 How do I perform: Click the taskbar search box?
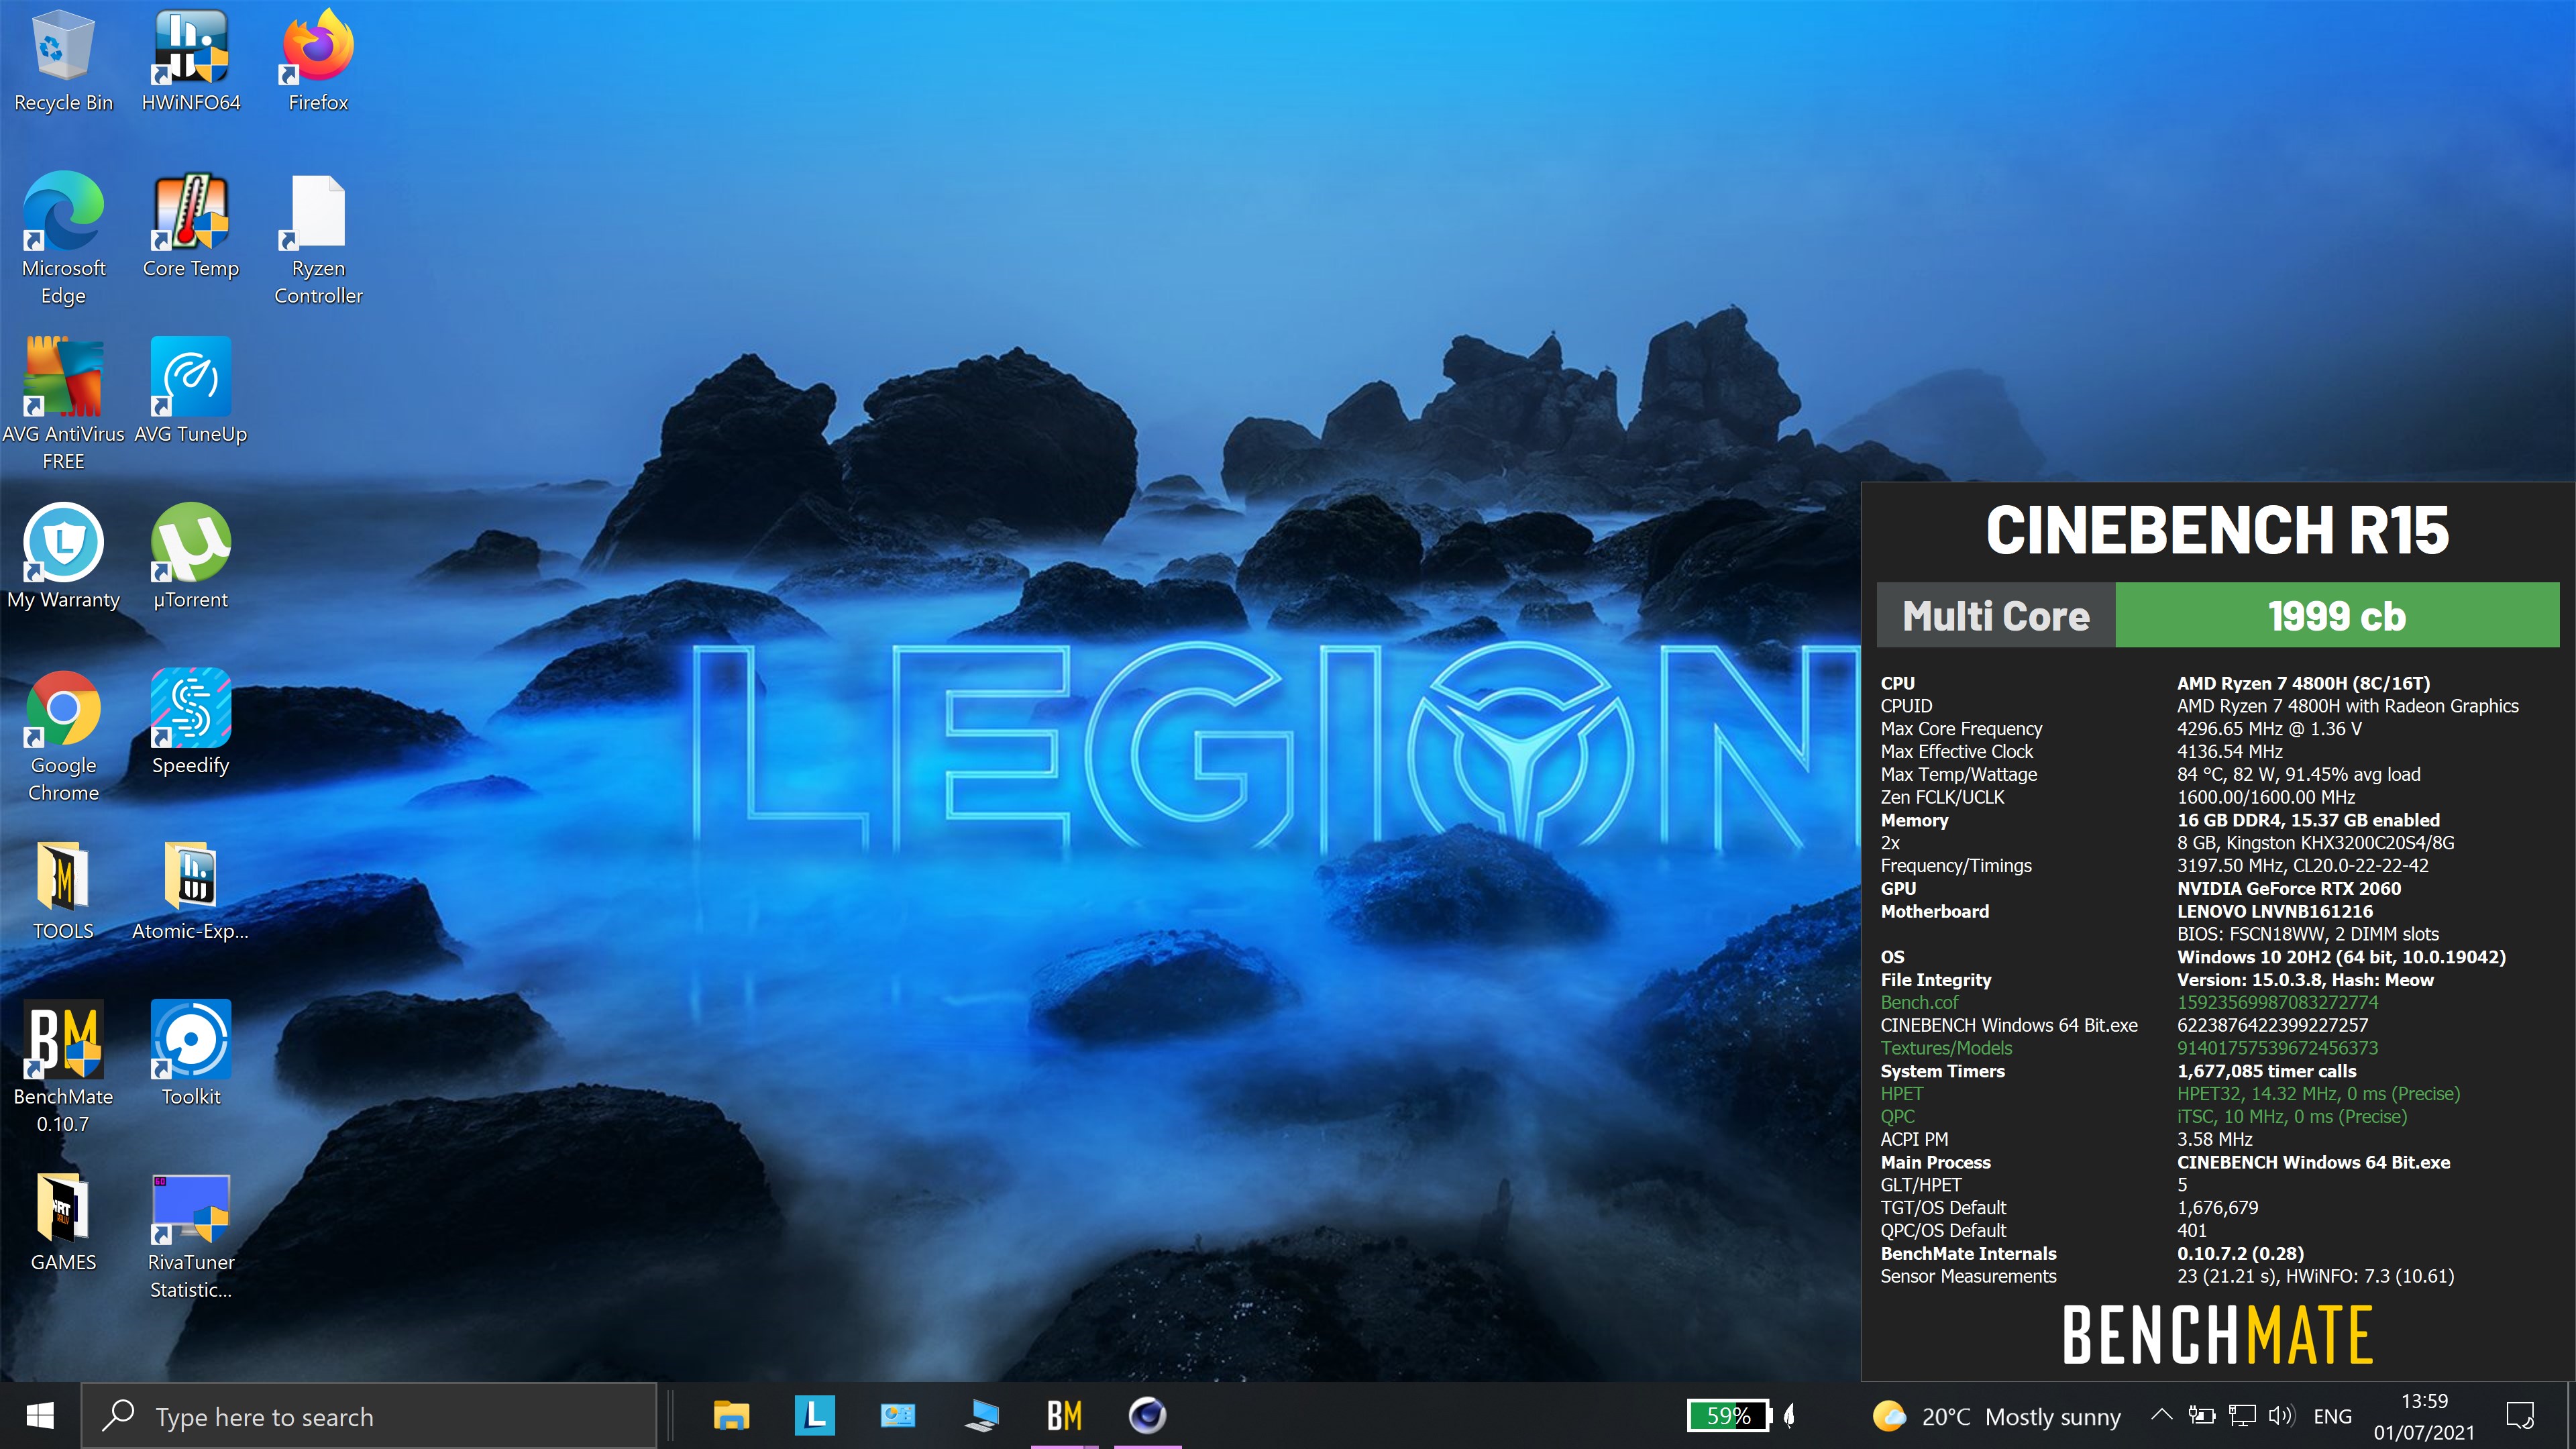point(368,1416)
